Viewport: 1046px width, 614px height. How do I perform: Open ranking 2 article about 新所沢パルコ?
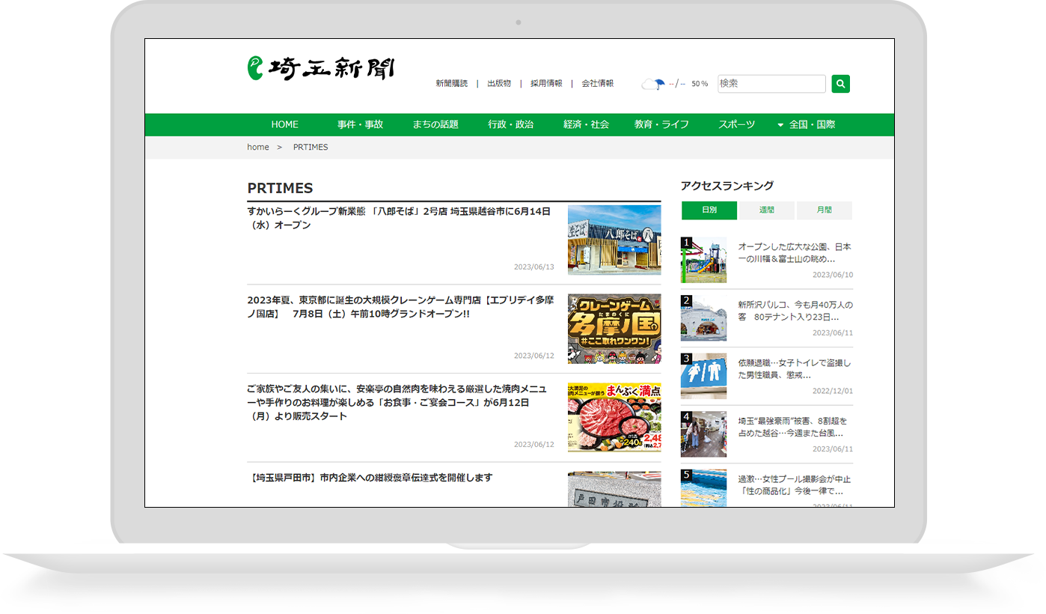(x=795, y=311)
